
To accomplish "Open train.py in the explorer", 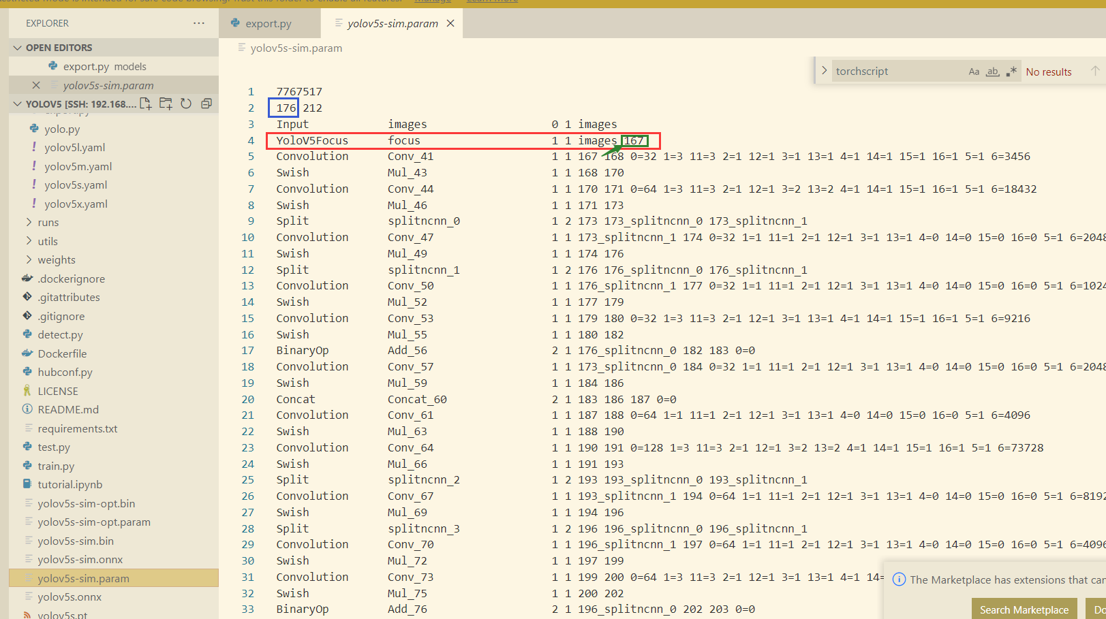I will (56, 466).
